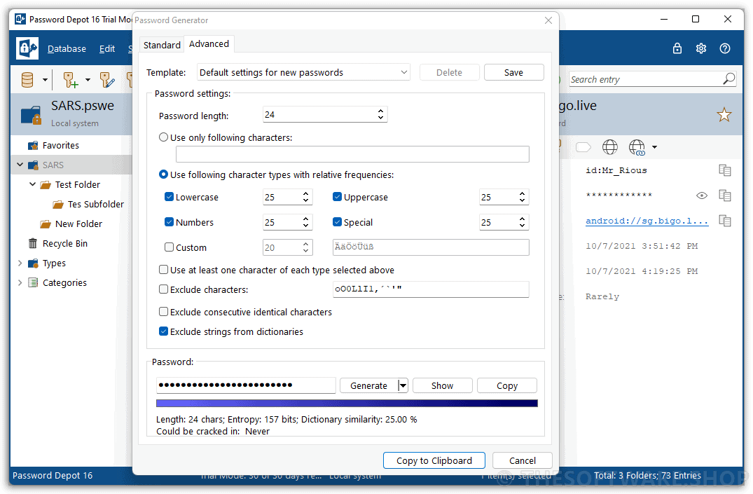This screenshot has width=753, height=494.
Task: Adjust the Password length stepper
Action: (380, 114)
